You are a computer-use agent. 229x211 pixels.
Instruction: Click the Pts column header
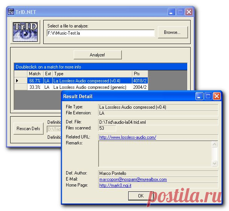coord(140,74)
